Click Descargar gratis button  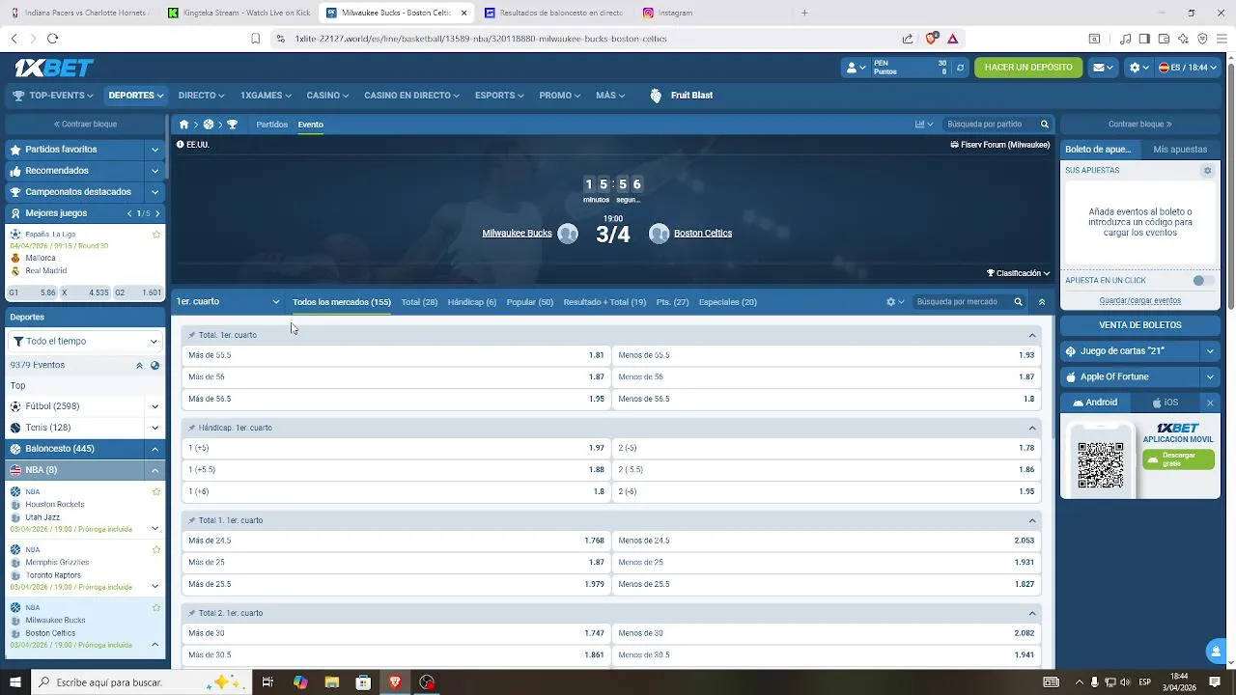click(x=1178, y=459)
